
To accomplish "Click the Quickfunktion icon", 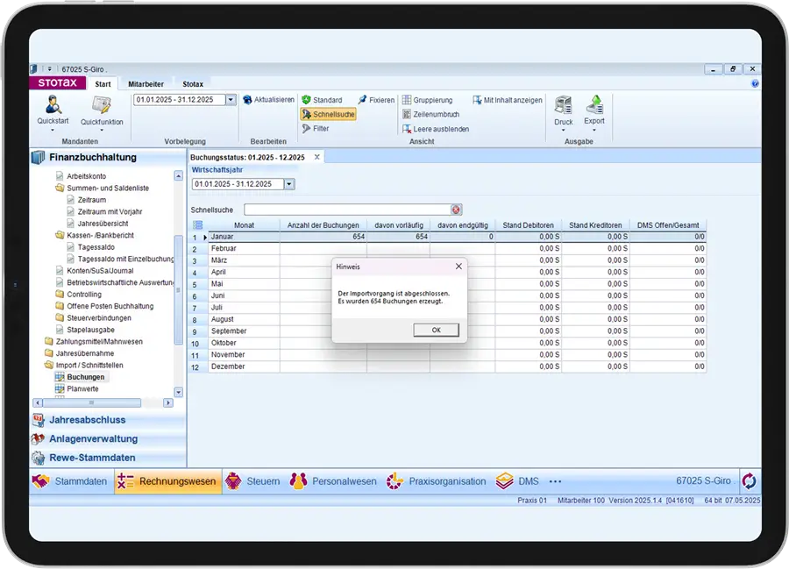I will coord(101,106).
